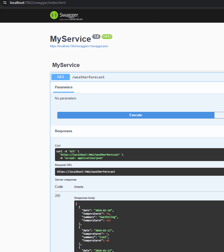This screenshot has width=224, height=252.
Task: Click the browser site information icon
Action: (5, 3)
